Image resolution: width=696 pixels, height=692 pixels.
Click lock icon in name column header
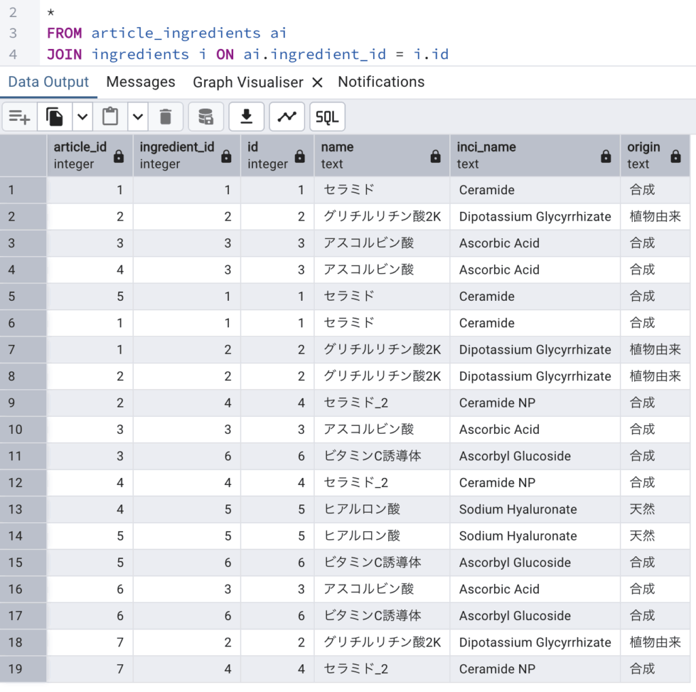(x=436, y=156)
